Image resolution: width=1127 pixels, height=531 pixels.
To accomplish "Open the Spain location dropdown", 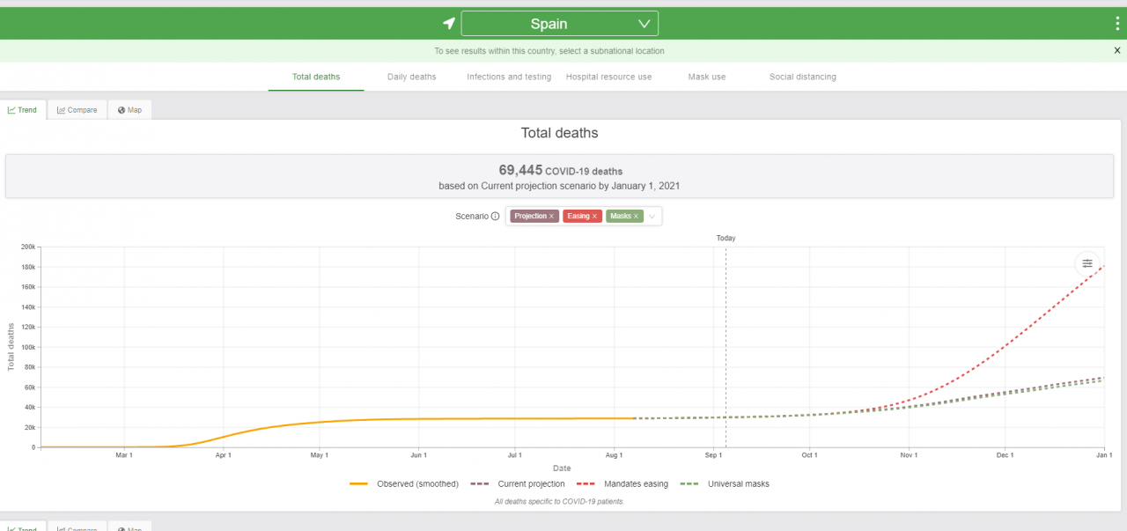I will tap(559, 24).
